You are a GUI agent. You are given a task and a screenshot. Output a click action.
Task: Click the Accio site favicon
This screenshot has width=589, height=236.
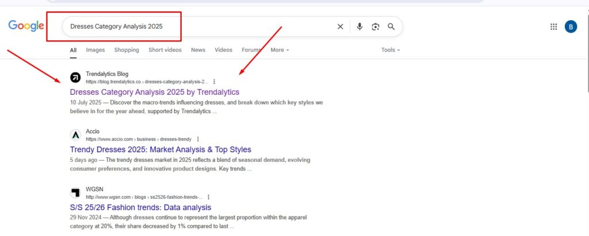click(x=75, y=135)
